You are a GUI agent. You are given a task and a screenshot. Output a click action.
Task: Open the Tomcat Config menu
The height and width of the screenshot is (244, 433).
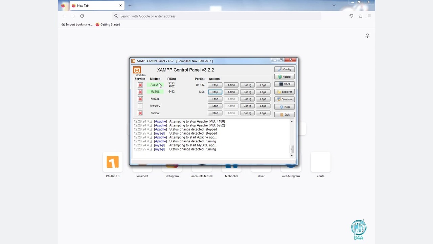(247, 113)
